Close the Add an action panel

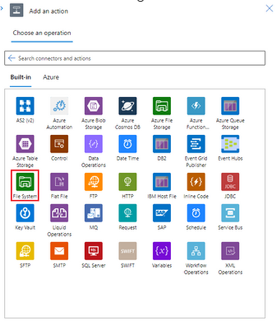(269, 8)
